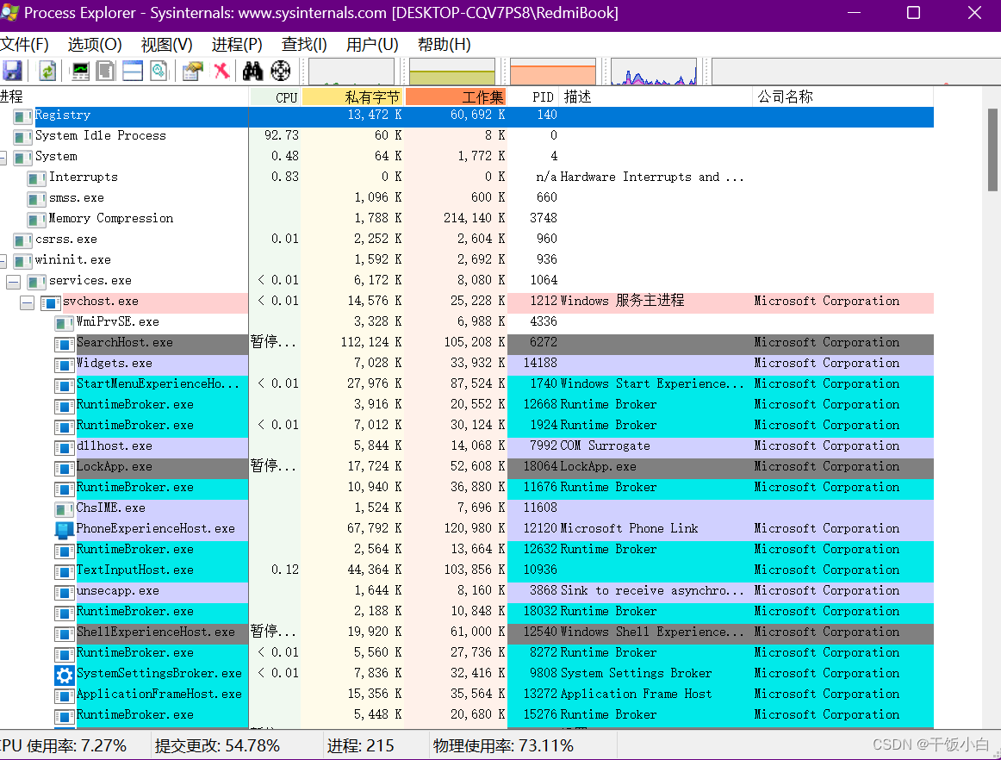This screenshot has height=760, width=1001.
Task: Select the Interrupts row
Action: [x=467, y=178]
